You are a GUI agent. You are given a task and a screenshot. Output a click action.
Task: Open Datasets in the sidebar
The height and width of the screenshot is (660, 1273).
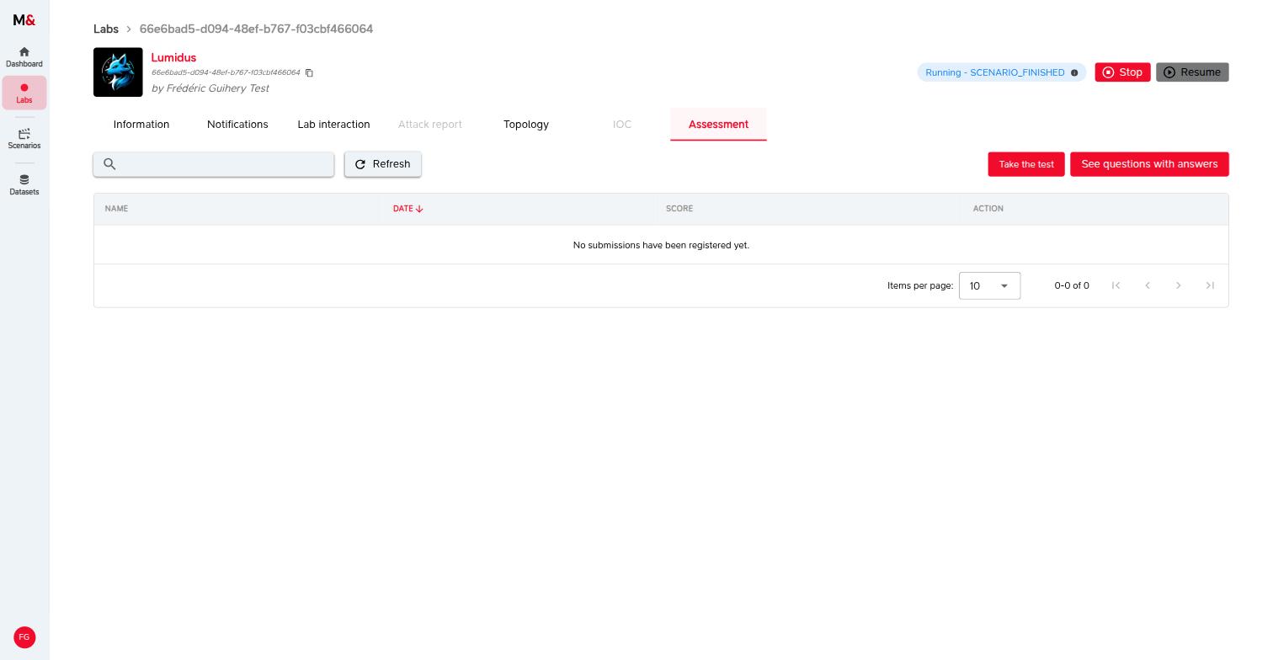pos(24,184)
